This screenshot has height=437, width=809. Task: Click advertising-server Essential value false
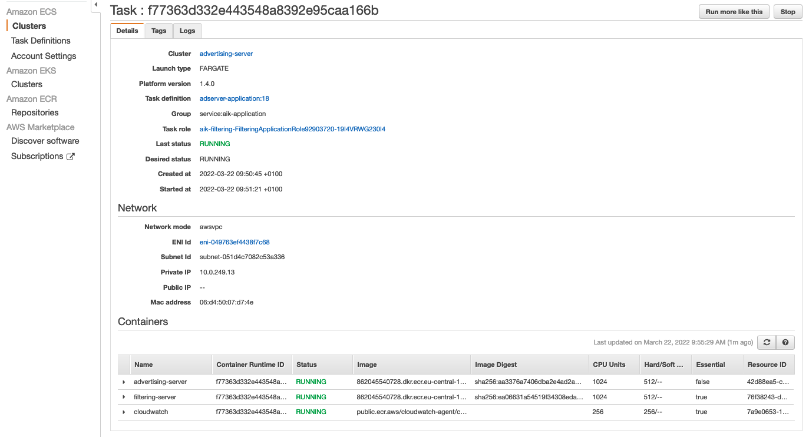click(x=702, y=382)
